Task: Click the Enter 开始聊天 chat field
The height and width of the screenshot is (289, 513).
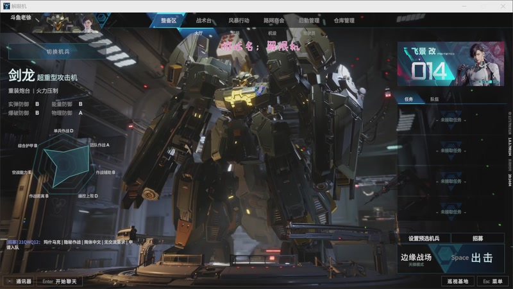Action: tap(59, 281)
